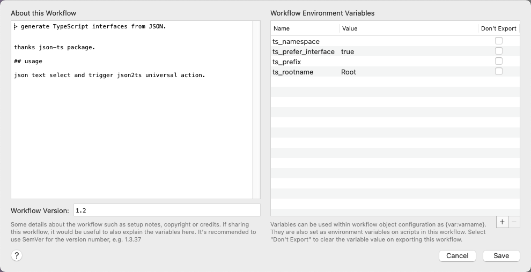The image size is (531, 272).
Task: Add a new environment variable with plus
Action: point(502,222)
